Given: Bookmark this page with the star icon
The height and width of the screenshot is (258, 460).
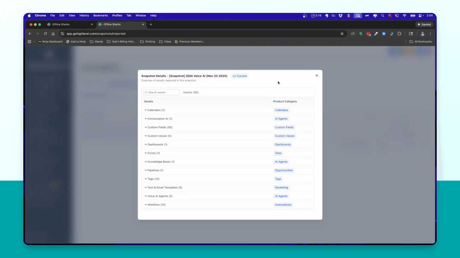Looking at the screenshot, I should 342,34.
